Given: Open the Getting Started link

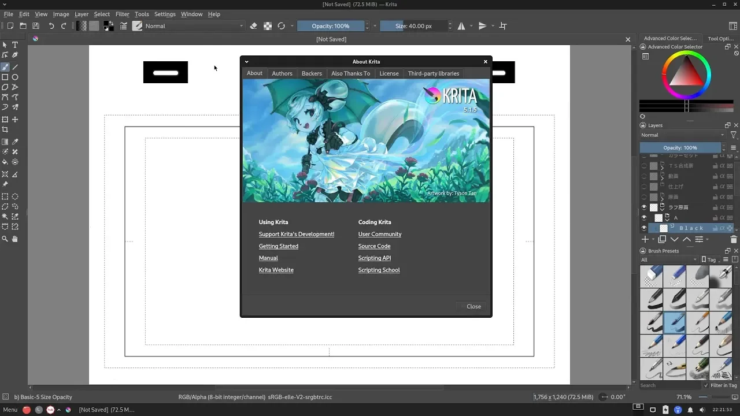Looking at the screenshot, I should tap(279, 246).
